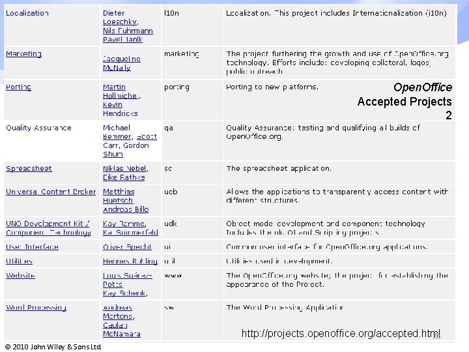The image size is (469, 352).
Task: Click the Matthias Huetsch lead link
Action: pyautogui.click(x=119, y=196)
